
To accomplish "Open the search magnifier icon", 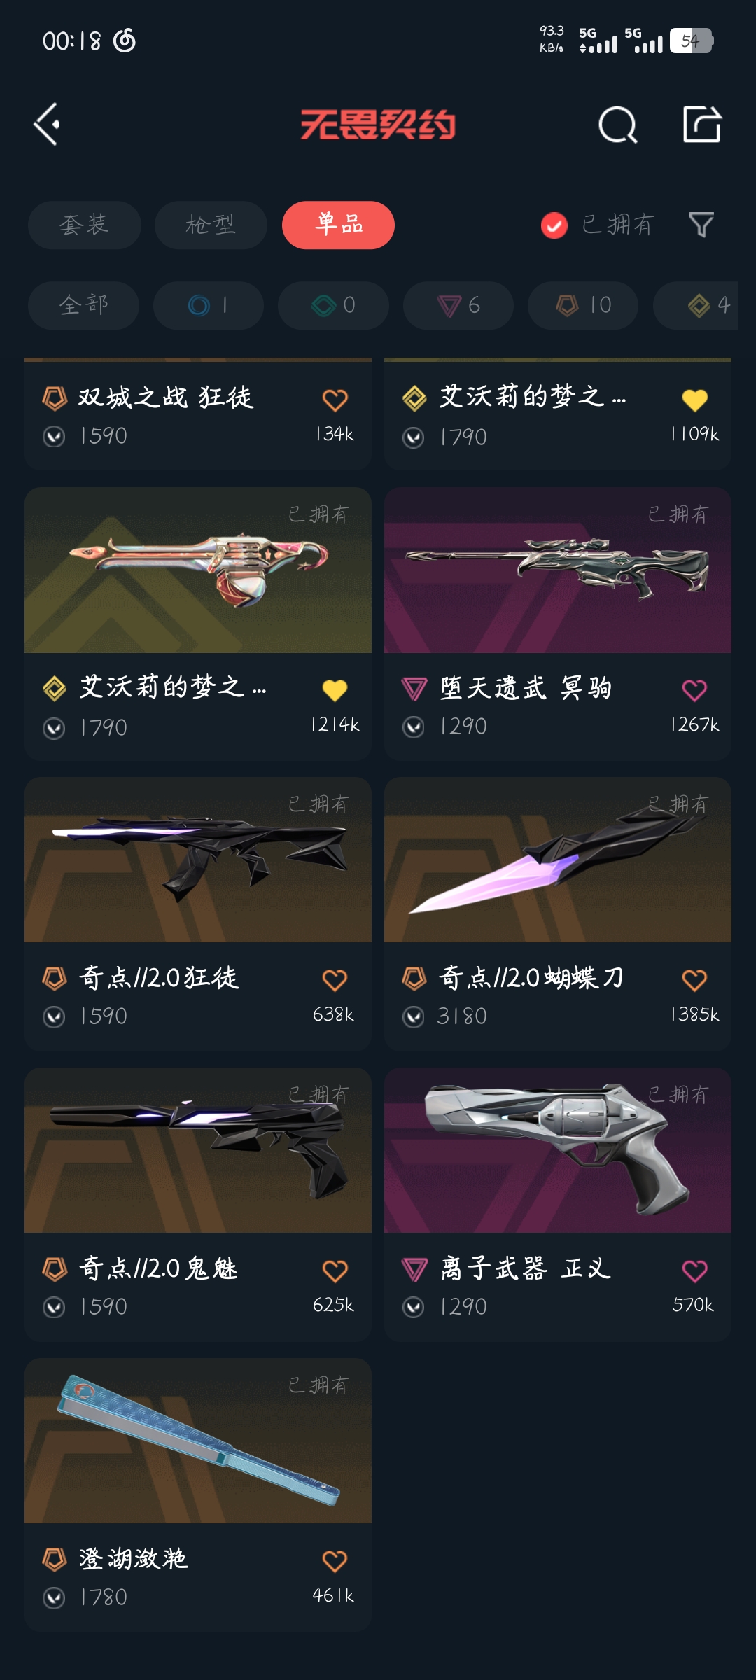I will click(618, 125).
